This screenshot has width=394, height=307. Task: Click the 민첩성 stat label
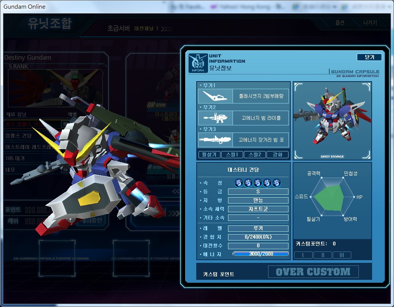coord(351,173)
